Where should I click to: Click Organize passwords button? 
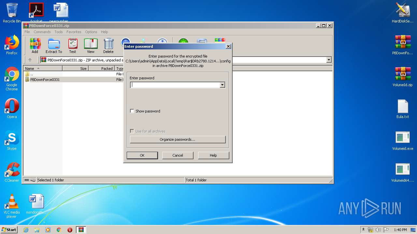[178, 139]
